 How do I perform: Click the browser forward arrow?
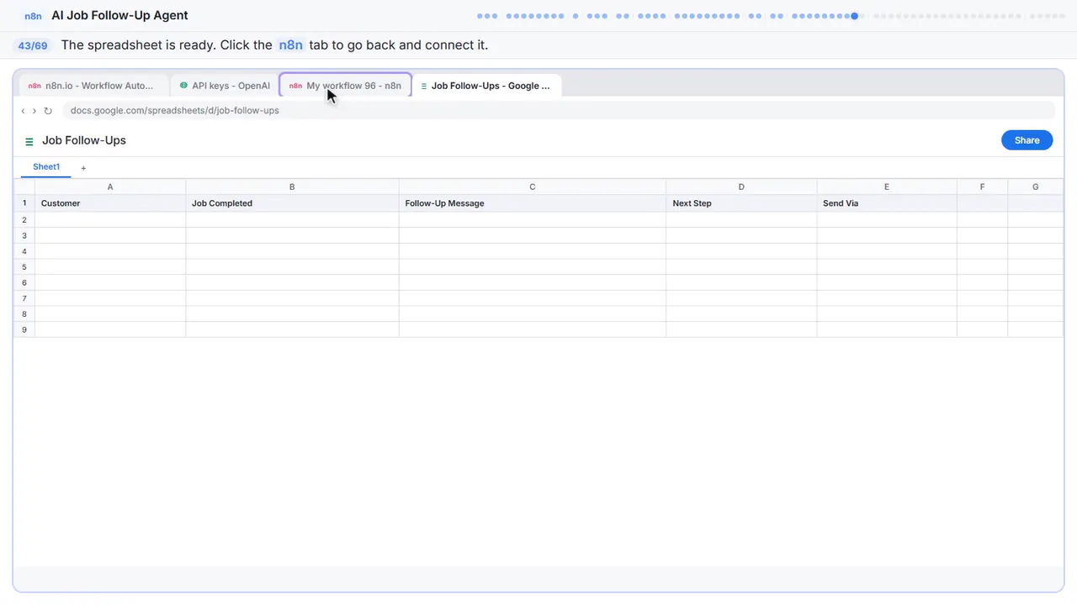click(x=34, y=111)
